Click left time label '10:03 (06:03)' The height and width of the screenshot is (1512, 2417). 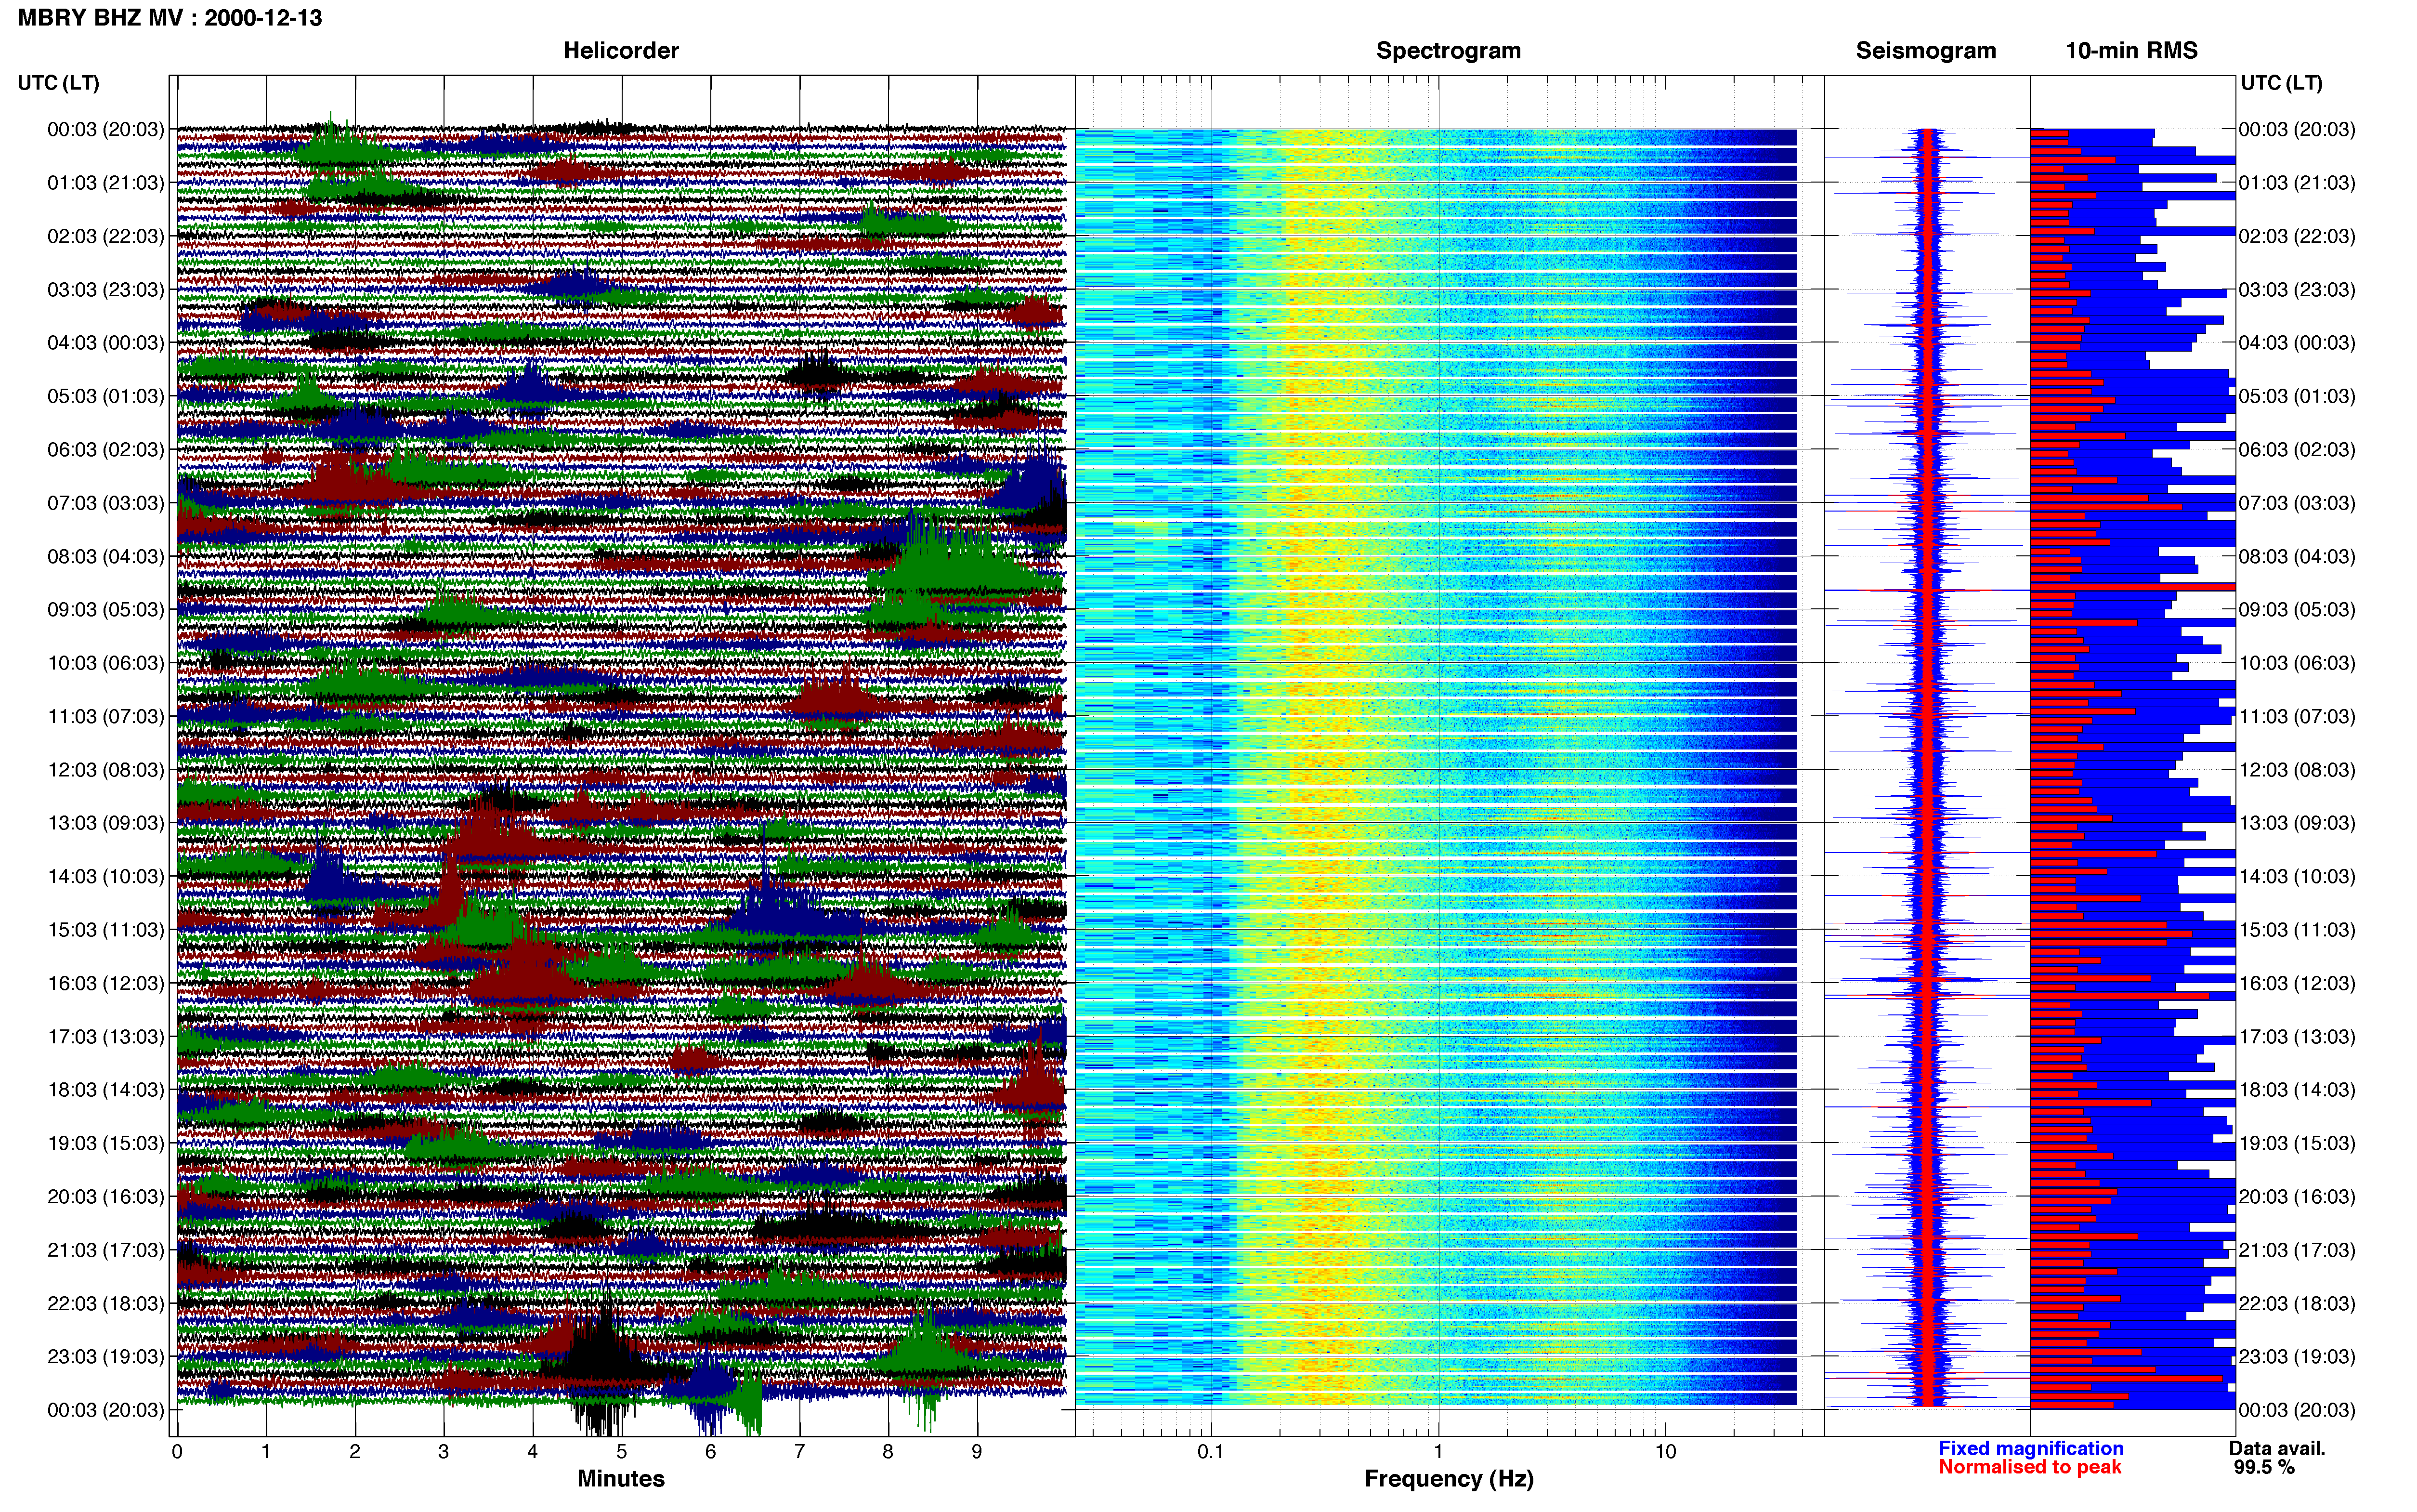(105, 663)
